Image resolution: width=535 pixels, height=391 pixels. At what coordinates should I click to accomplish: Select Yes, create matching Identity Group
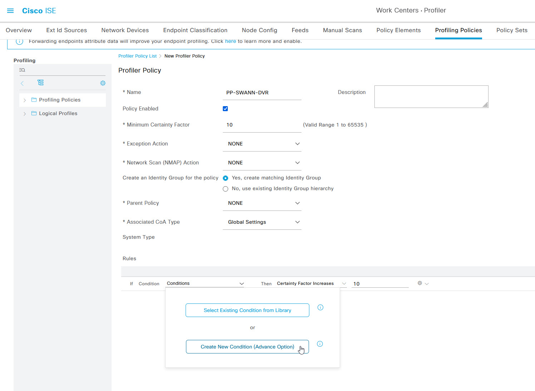click(225, 178)
